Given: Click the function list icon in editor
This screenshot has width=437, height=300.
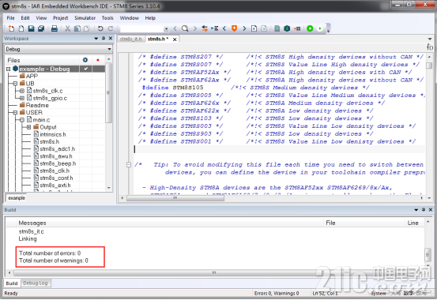Looking at the screenshot, I should [x=429, y=47].
